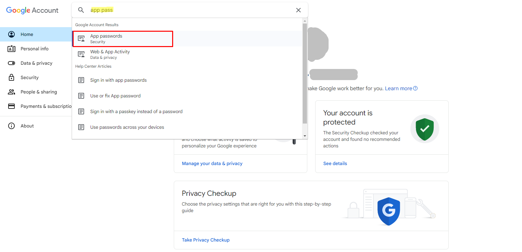Click the article icon beside Sign in with app passwords
Image resolution: width=522 pixels, height=252 pixels.
(81, 80)
